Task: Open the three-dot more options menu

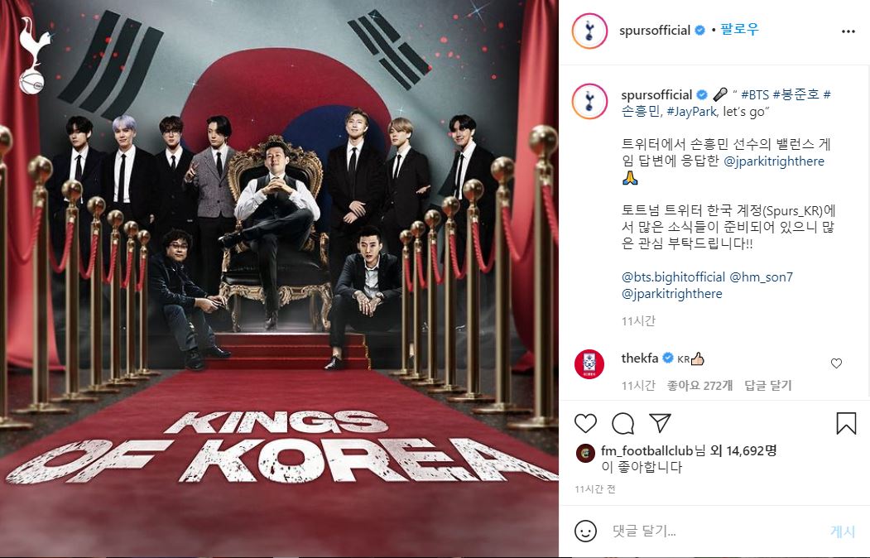Action: tap(848, 31)
